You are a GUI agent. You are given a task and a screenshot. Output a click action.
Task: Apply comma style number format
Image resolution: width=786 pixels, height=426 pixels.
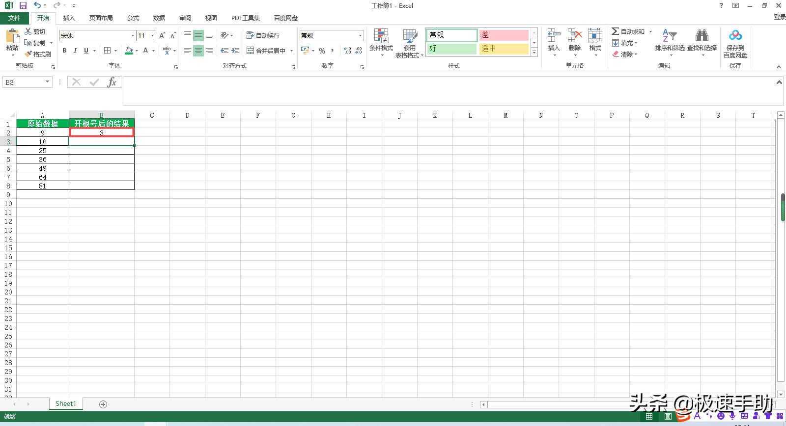pyautogui.click(x=333, y=51)
